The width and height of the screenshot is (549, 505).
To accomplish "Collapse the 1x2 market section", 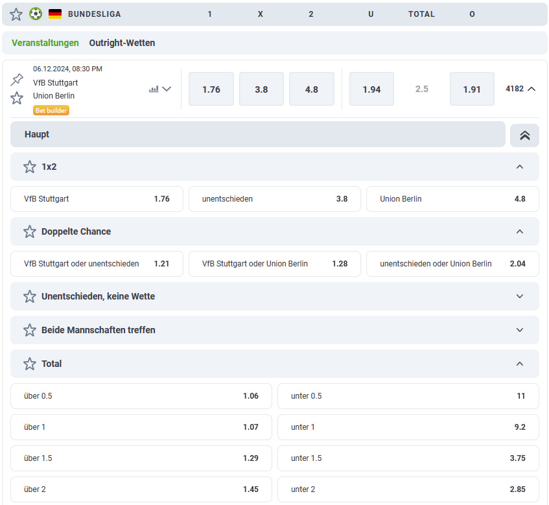I will pos(520,167).
